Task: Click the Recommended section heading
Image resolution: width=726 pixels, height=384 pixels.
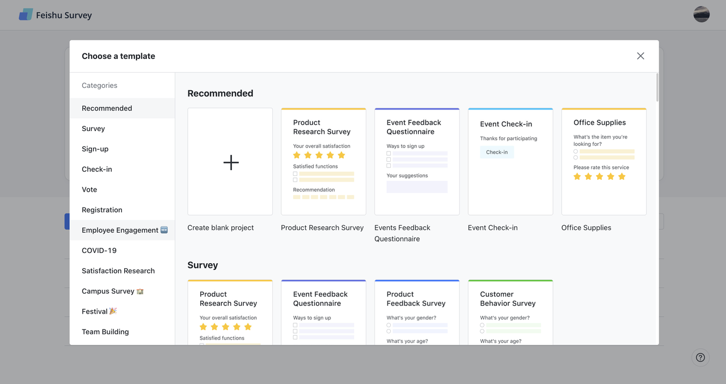Action: coord(220,94)
